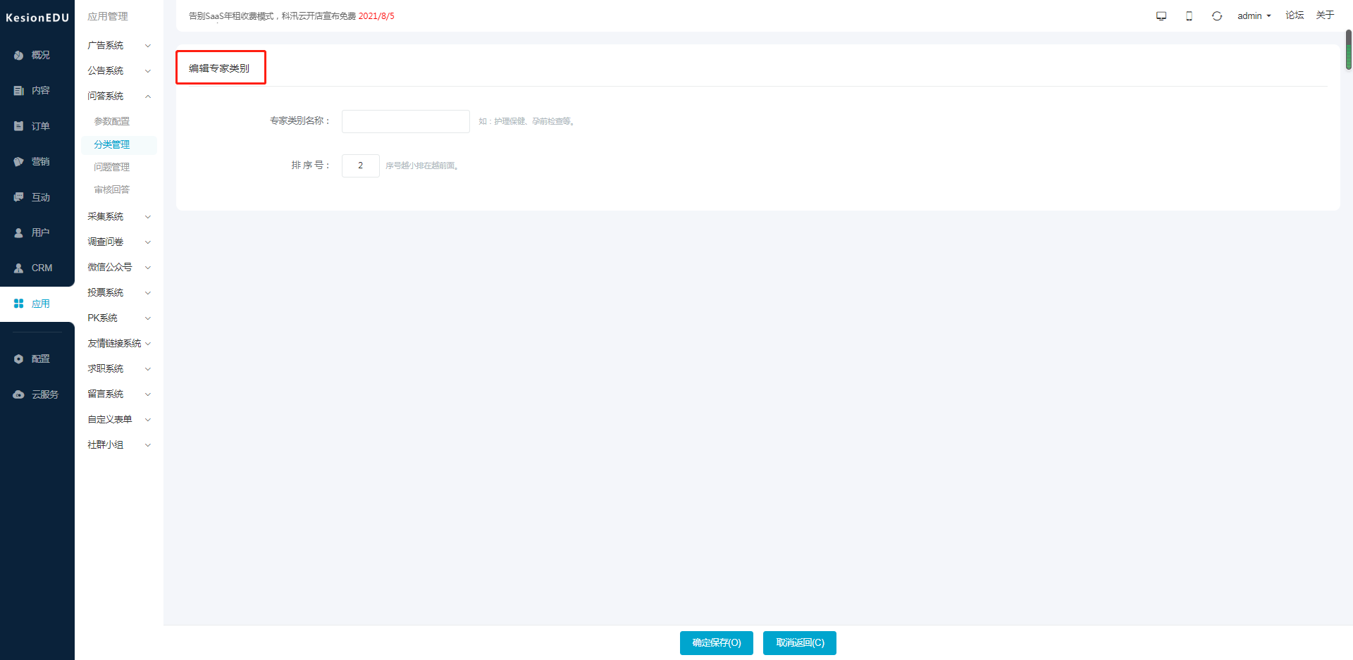Expand the 投票系统 menu chevron

[x=148, y=293]
